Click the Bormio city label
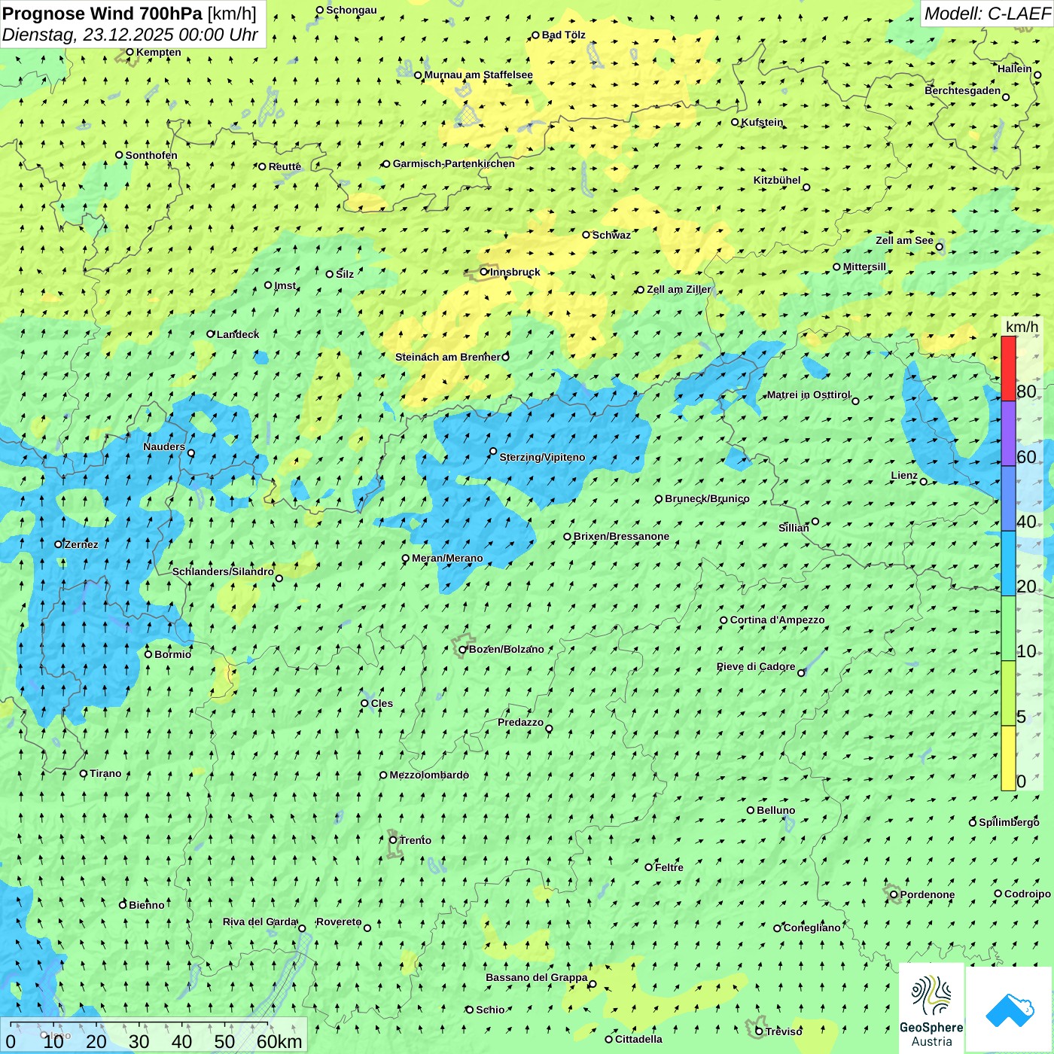 tap(172, 654)
